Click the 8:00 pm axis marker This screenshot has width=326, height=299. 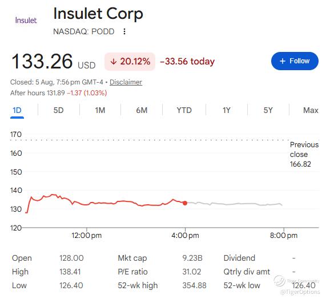coord(284,236)
